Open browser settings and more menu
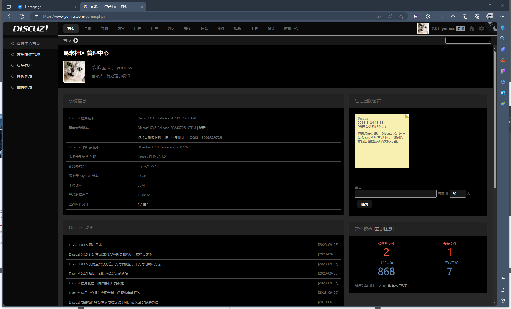Viewport: 511px width, 309px height. click(x=502, y=16)
